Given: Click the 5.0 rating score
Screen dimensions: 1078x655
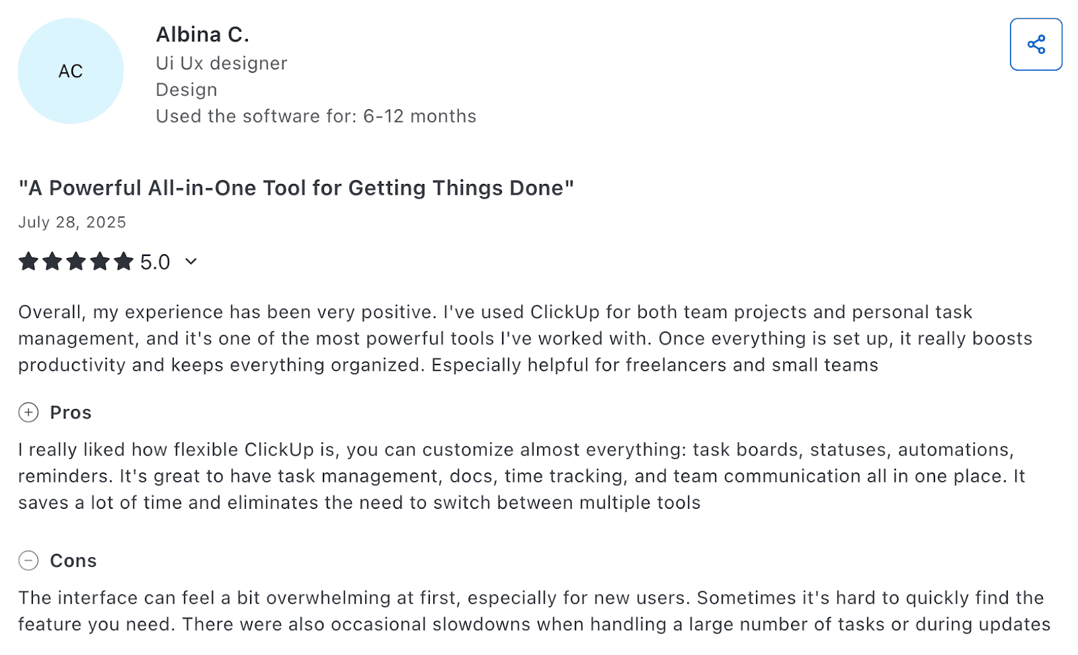Looking at the screenshot, I should click(155, 262).
